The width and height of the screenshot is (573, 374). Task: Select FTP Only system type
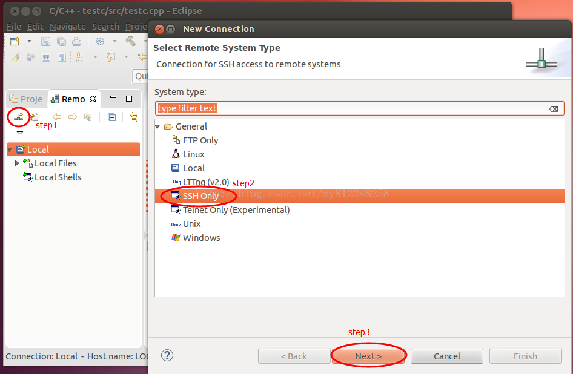click(360, 140)
